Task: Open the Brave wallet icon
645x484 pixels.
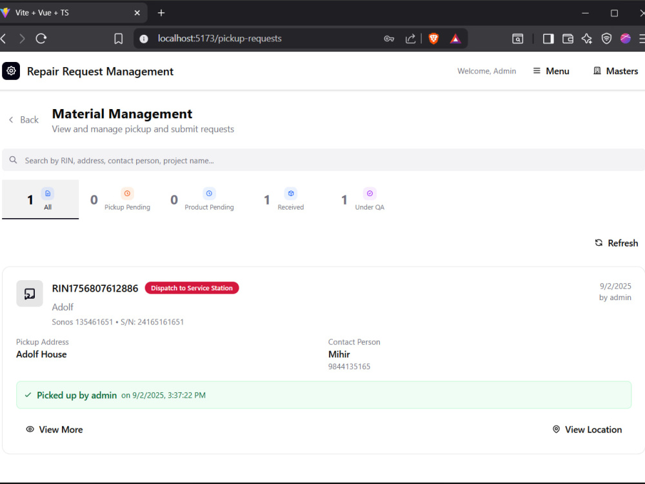Action: tap(568, 39)
